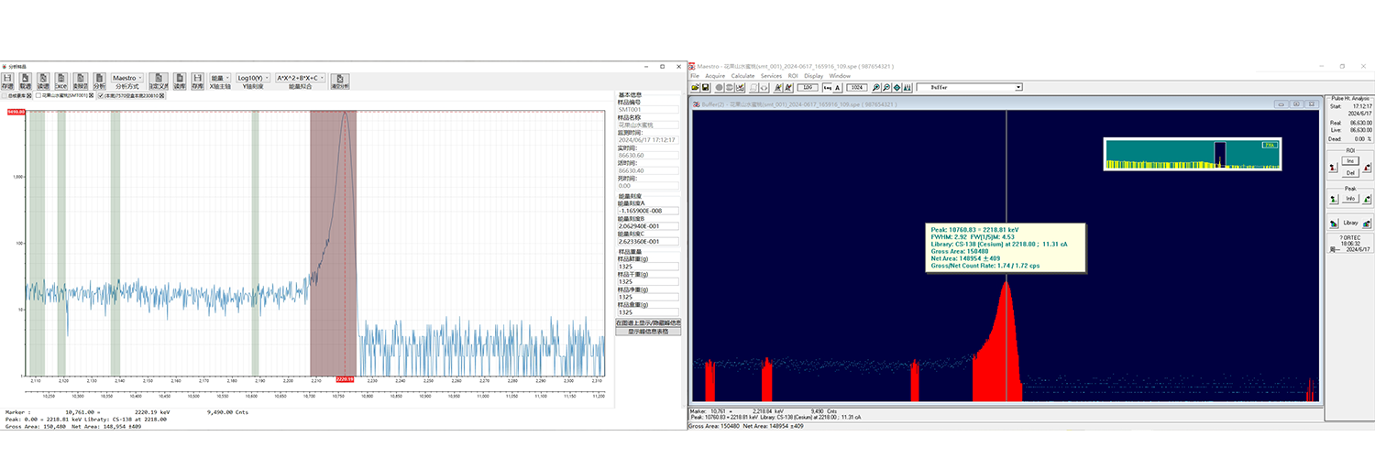Click the 存谱 save spectrum icon
Viewport: 1375px width, 458px height.
point(8,81)
